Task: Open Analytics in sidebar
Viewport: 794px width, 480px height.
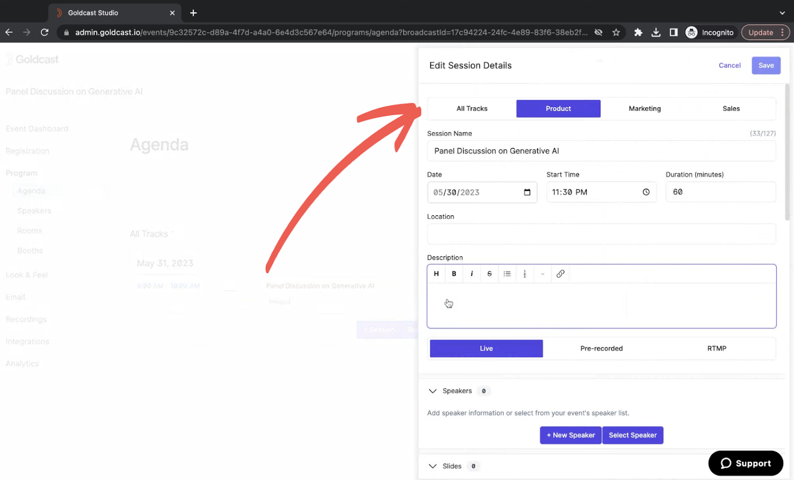Action: click(x=22, y=363)
